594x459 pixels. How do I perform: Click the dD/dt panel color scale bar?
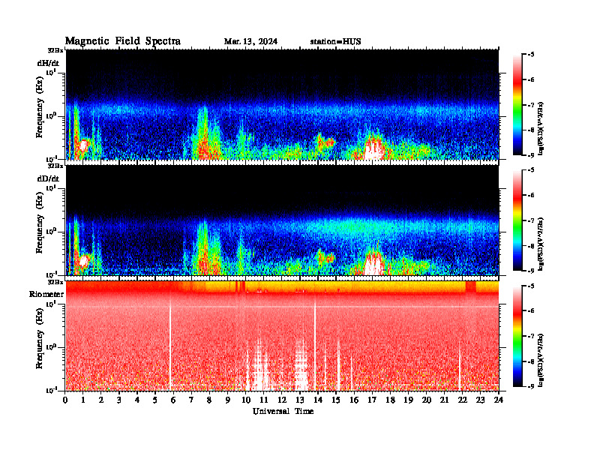click(517, 220)
